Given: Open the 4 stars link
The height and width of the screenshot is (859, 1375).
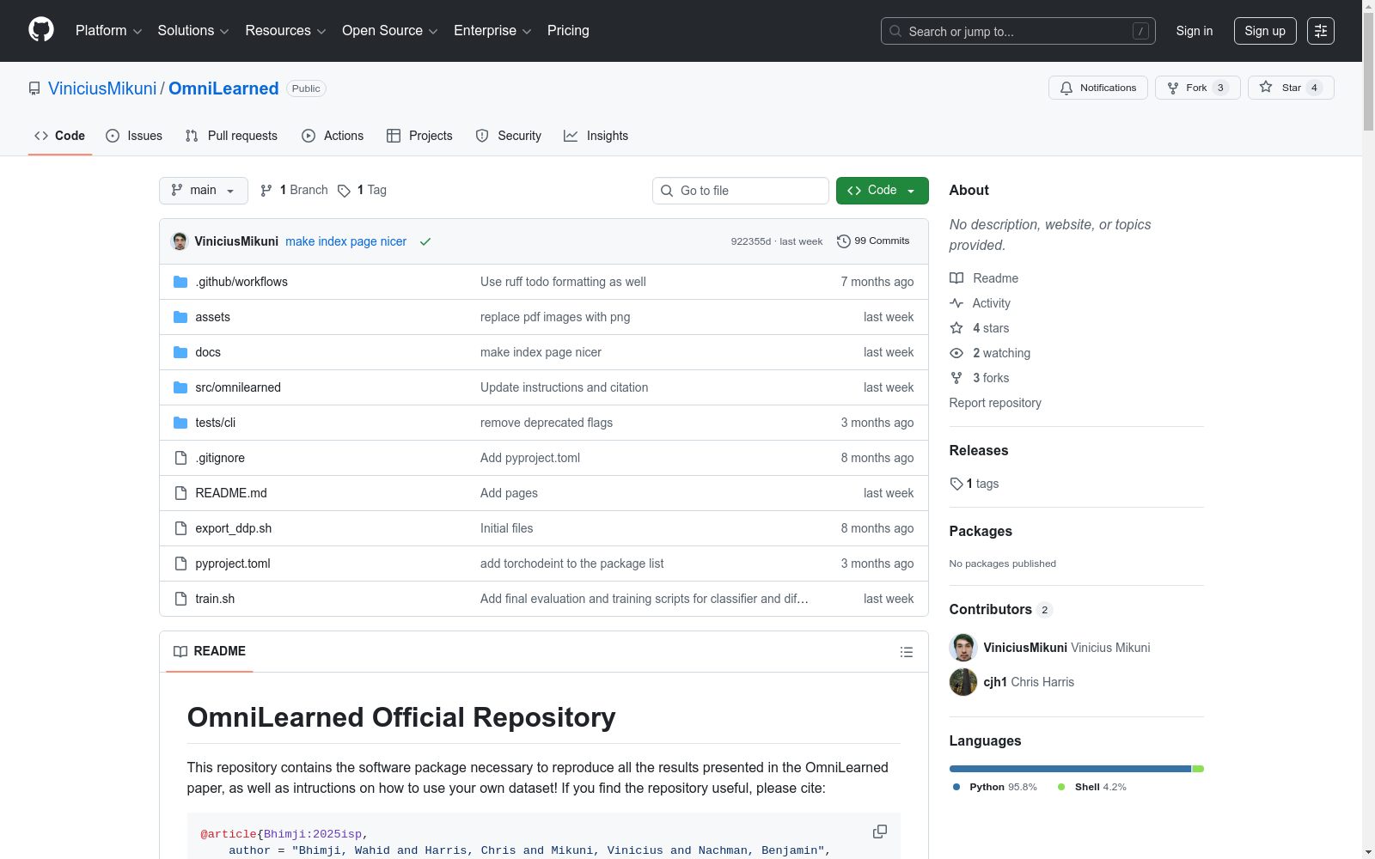Looking at the screenshot, I should (x=991, y=328).
